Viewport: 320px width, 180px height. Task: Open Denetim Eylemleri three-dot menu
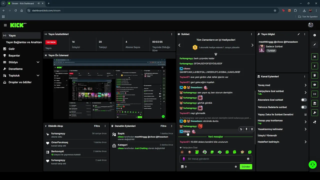tap(171, 126)
